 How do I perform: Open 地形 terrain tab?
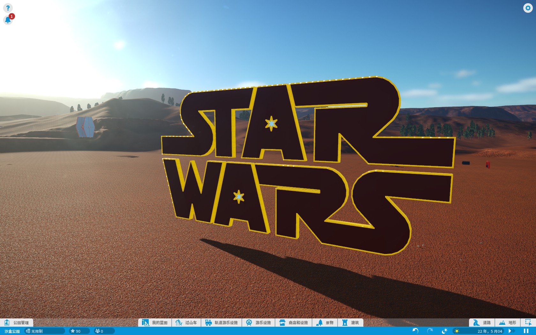(x=508, y=323)
